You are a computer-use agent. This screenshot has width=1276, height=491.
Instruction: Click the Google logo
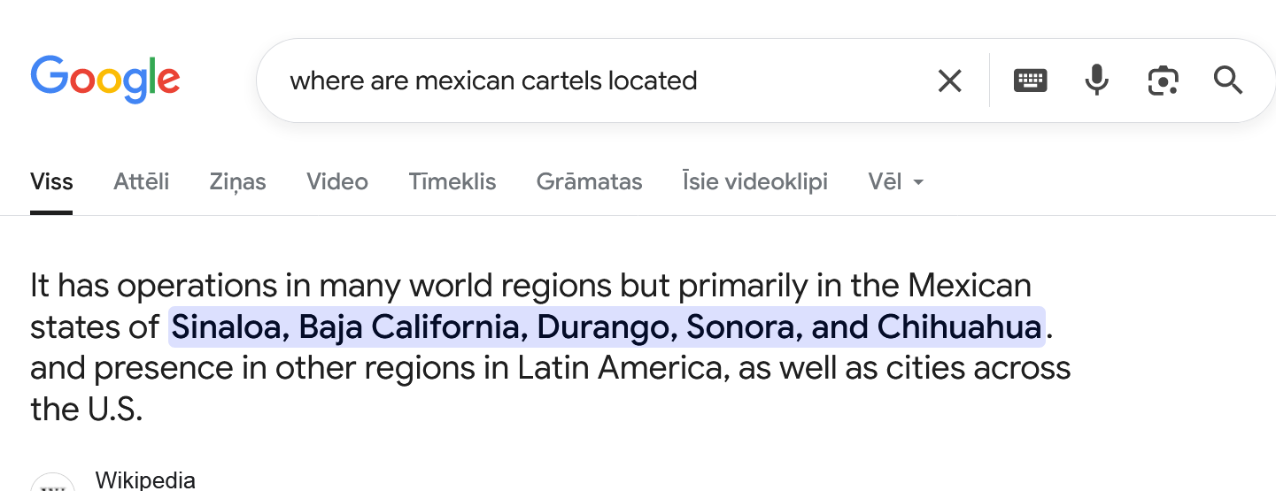[x=105, y=80]
